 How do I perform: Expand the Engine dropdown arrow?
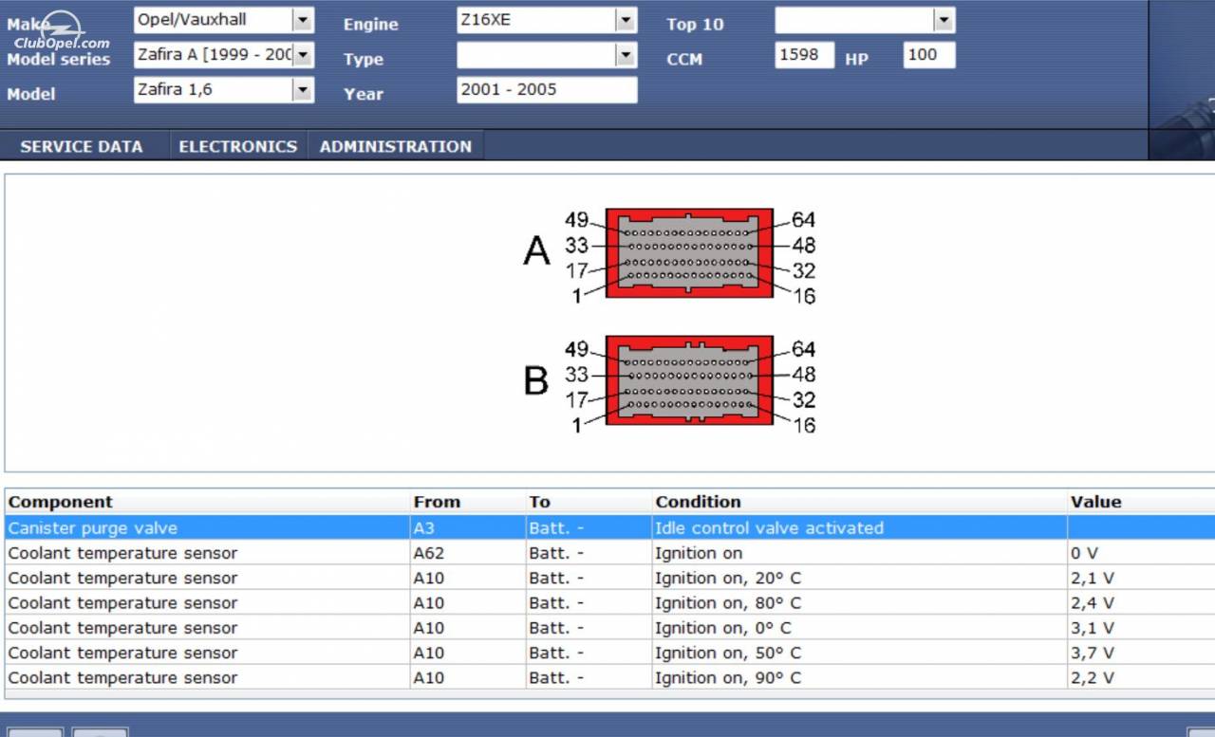coord(626,20)
